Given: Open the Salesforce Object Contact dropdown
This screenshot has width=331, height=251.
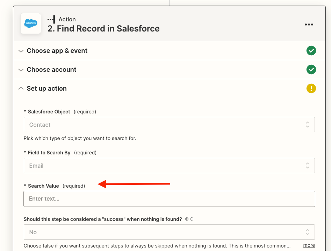Looking at the screenshot, I should pos(169,125).
